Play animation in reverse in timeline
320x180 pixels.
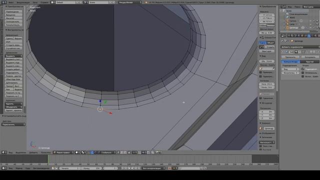click(x=129, y=168)
